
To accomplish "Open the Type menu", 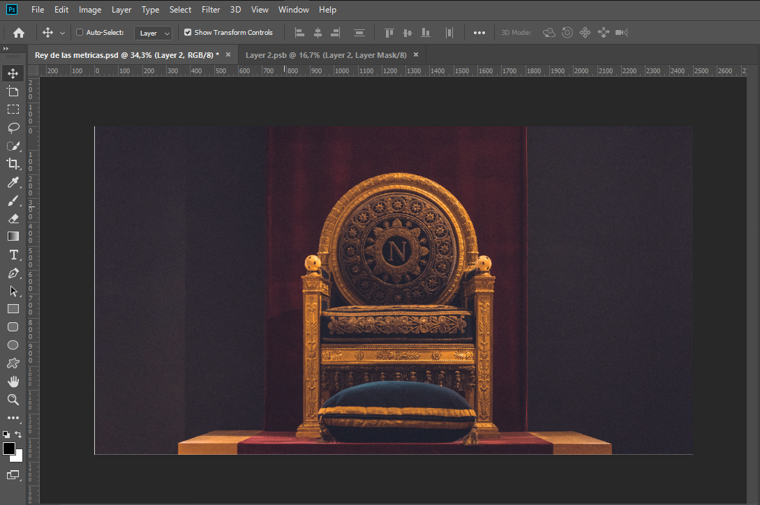I will point(150,10).
